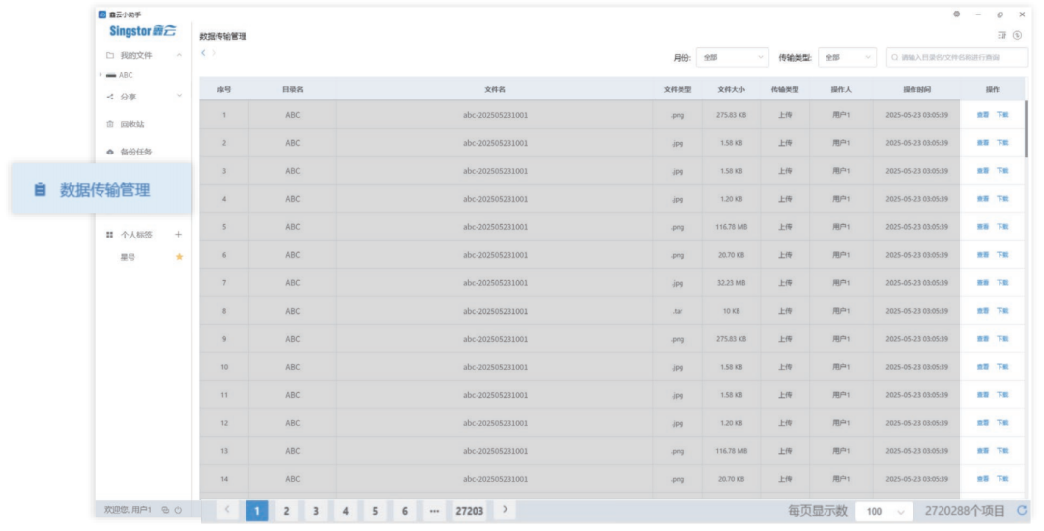Screen dimensions: 1044x531
Task: Select the 10 KB size cell
Action: 731,311
